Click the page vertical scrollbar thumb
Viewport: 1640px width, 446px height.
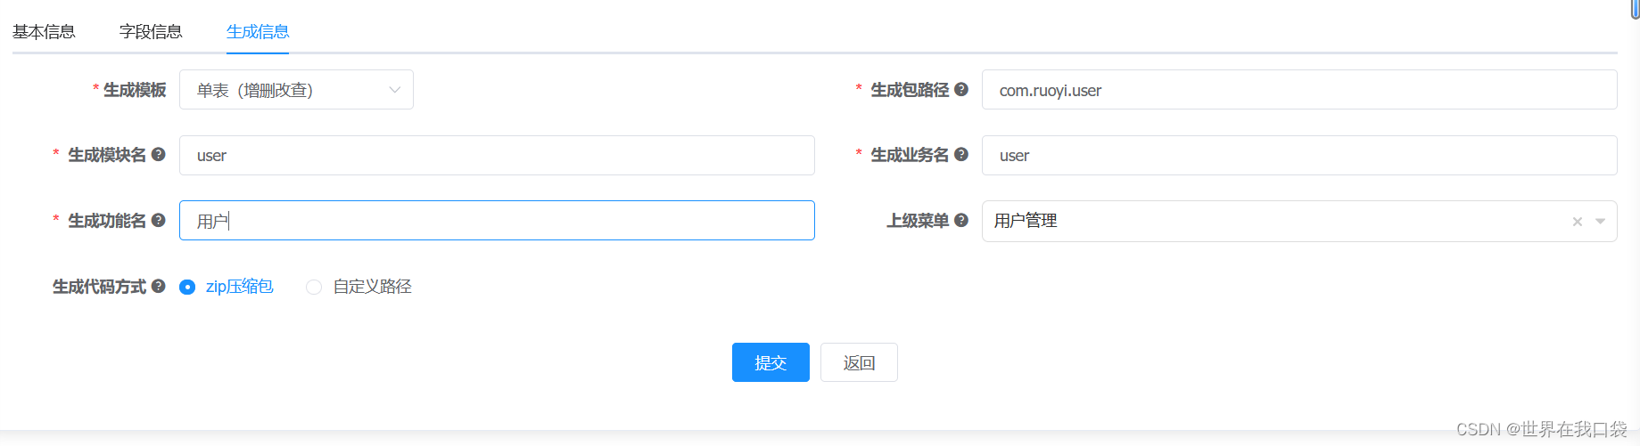1636,8
